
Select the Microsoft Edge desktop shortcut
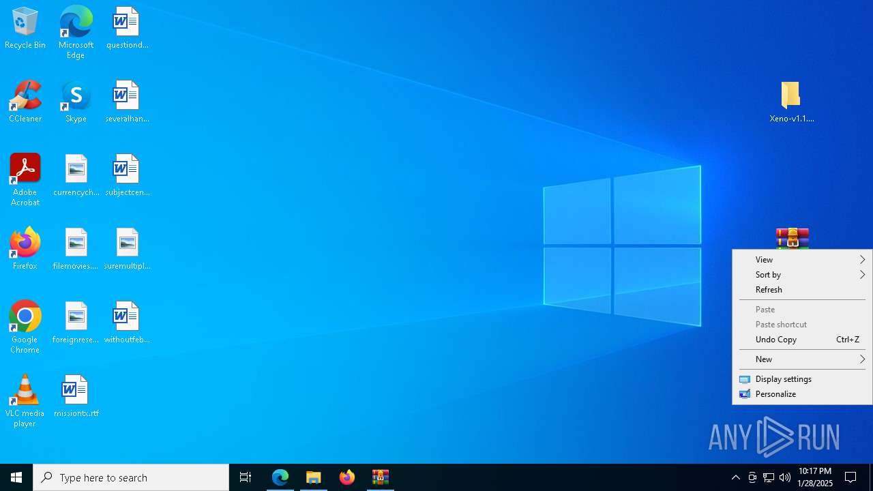pos(76,33)
